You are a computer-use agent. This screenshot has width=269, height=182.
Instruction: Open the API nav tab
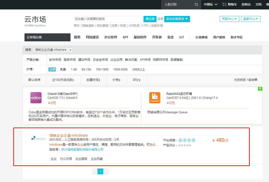(125, 37)
